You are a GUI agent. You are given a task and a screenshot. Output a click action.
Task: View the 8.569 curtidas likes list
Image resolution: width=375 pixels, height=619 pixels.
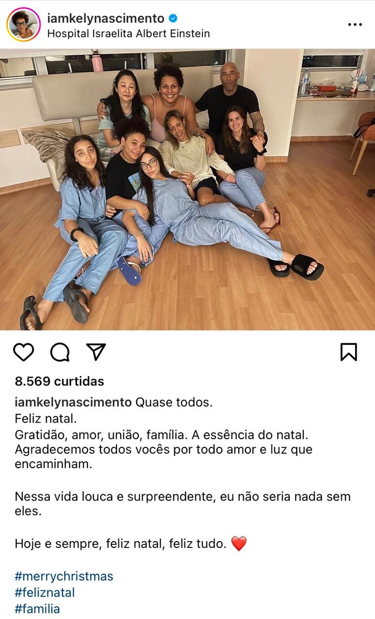pos(59,381)
